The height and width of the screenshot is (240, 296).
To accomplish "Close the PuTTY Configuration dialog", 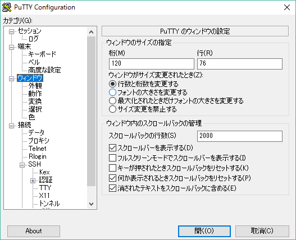I will point(287,7).
